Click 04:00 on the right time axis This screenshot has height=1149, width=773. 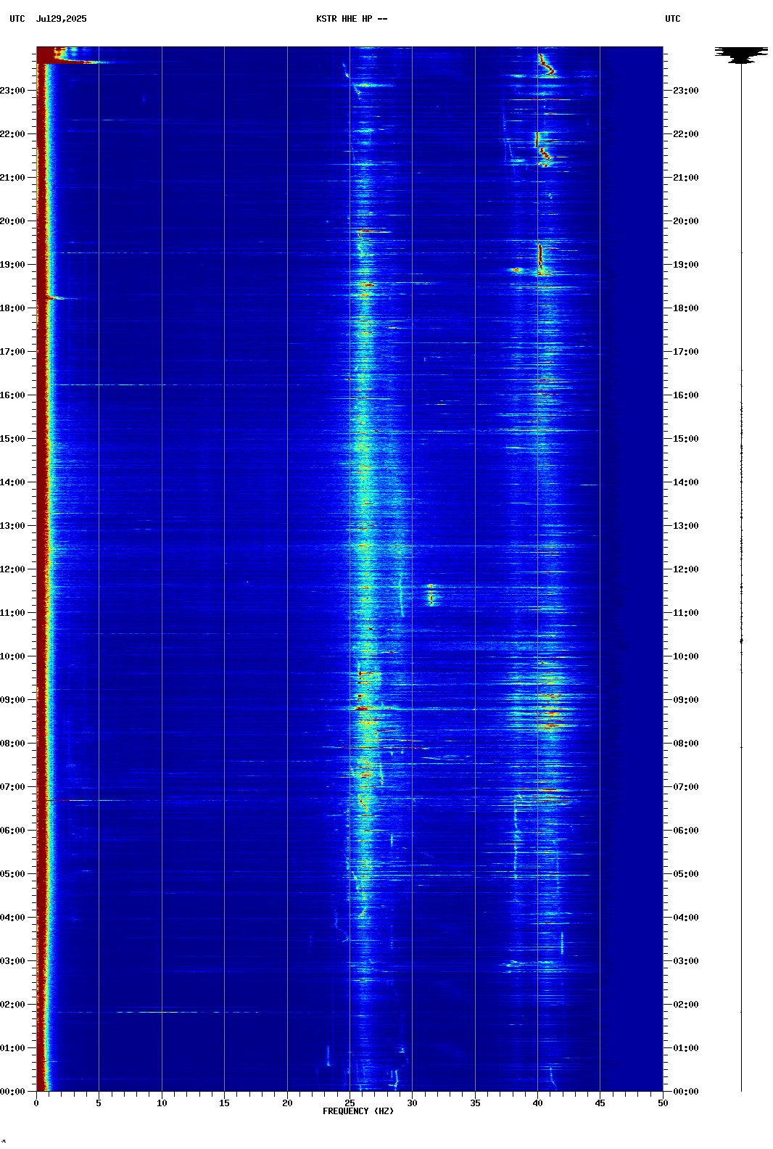(686, 918)
